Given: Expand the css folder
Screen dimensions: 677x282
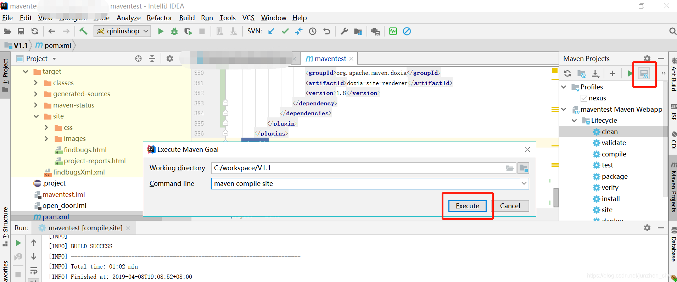Looking at the screenshot, I should (x=46, y=127).
